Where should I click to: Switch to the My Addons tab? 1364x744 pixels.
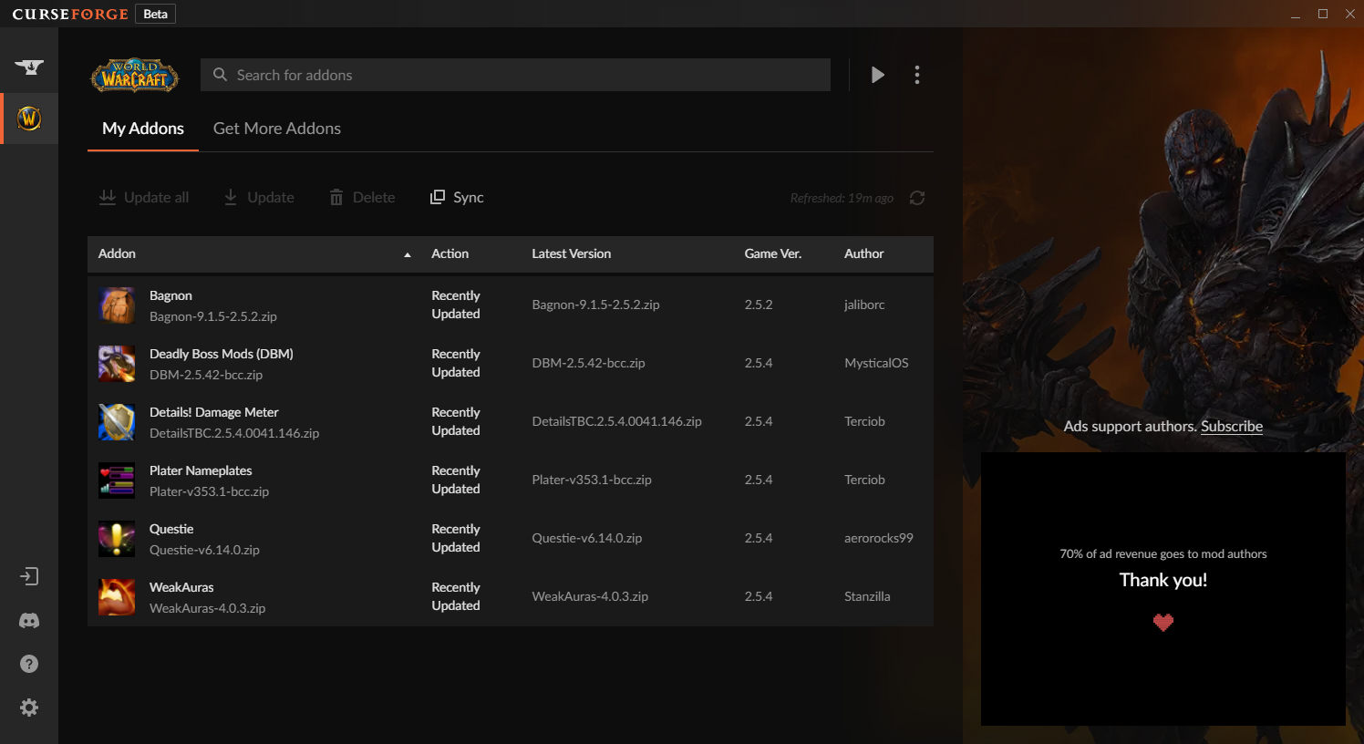143,129
